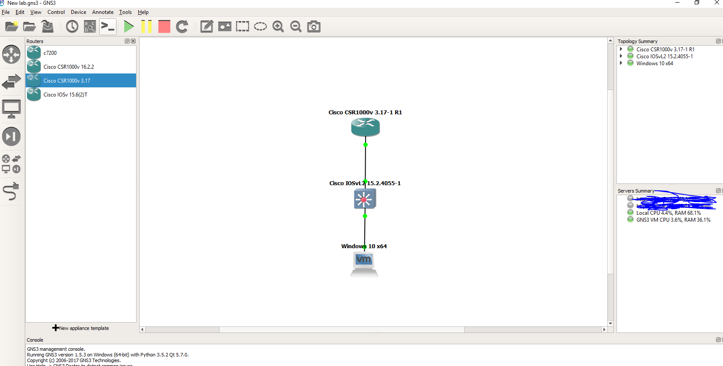Select Cisco CSR1000v 16.2.2 template
Image resolution: width=723 pixels, height=366 pixels.
click(81, 67)
